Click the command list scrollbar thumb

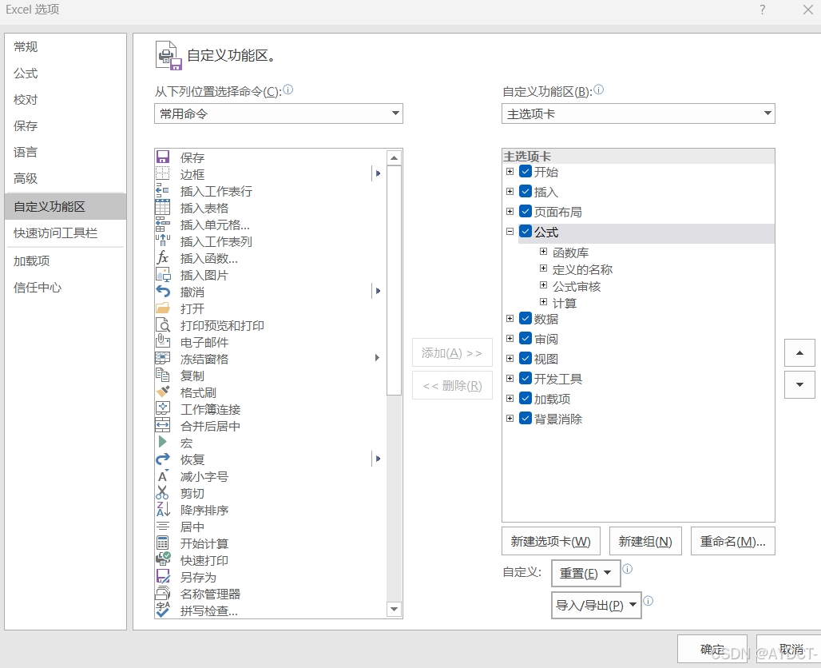tap(395, 280)
